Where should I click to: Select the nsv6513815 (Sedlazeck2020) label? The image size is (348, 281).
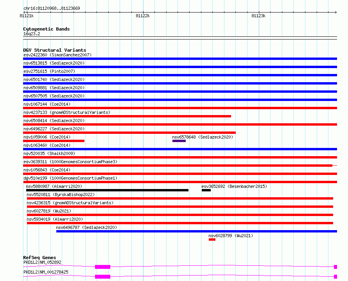54,63
